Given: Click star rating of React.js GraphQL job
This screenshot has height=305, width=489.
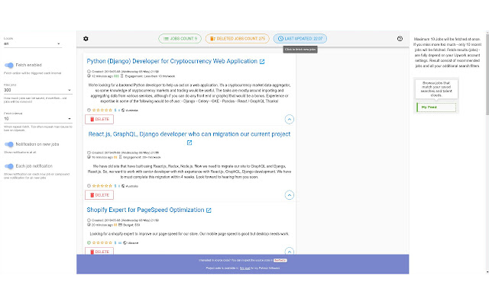Looking at the screenshot, I should click(102, 186).
